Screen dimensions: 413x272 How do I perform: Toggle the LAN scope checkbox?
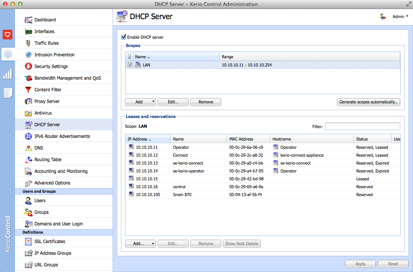pos(130,65)
